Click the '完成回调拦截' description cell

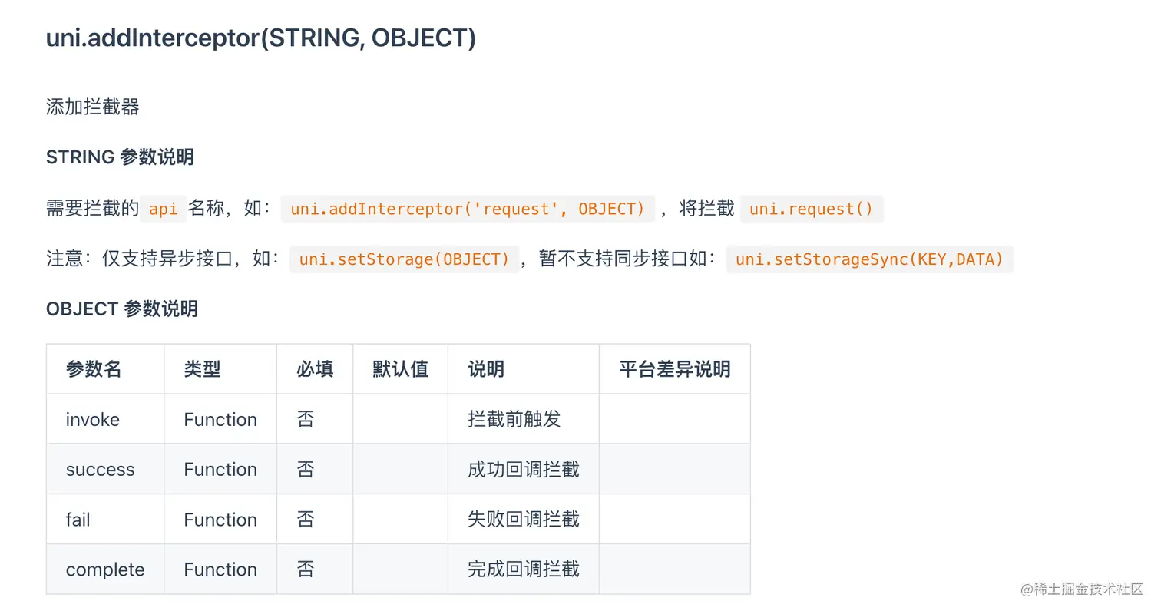[524, 569]
